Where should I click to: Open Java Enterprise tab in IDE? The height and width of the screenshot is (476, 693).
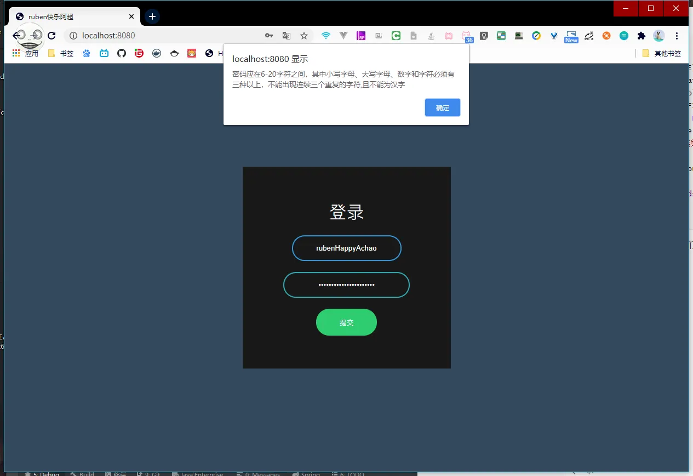pyautogui.click(x=197, y=474)
